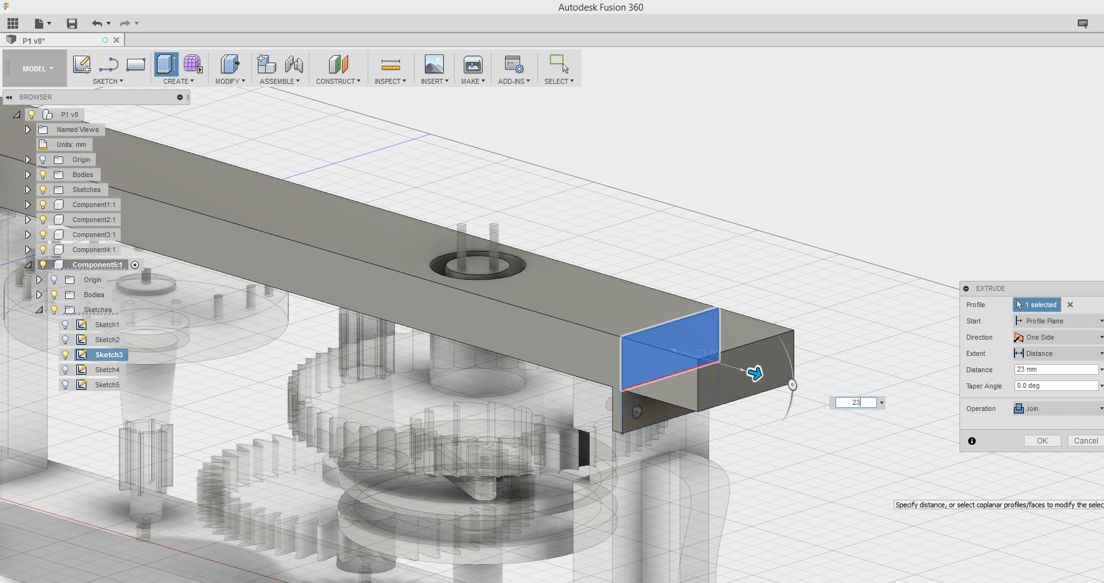Open the CREATE menu
The height and width of the screenshot is (583, 1104).
(x=178, y=81)
